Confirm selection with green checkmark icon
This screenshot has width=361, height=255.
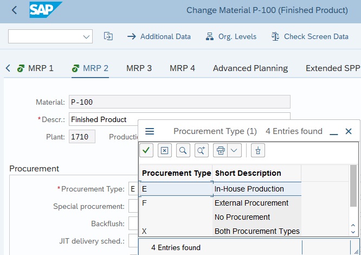click(147, 150)
